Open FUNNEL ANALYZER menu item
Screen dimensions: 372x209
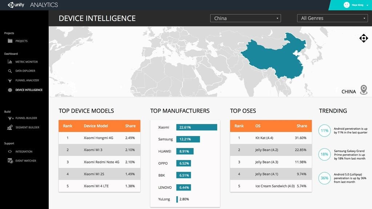27,81
